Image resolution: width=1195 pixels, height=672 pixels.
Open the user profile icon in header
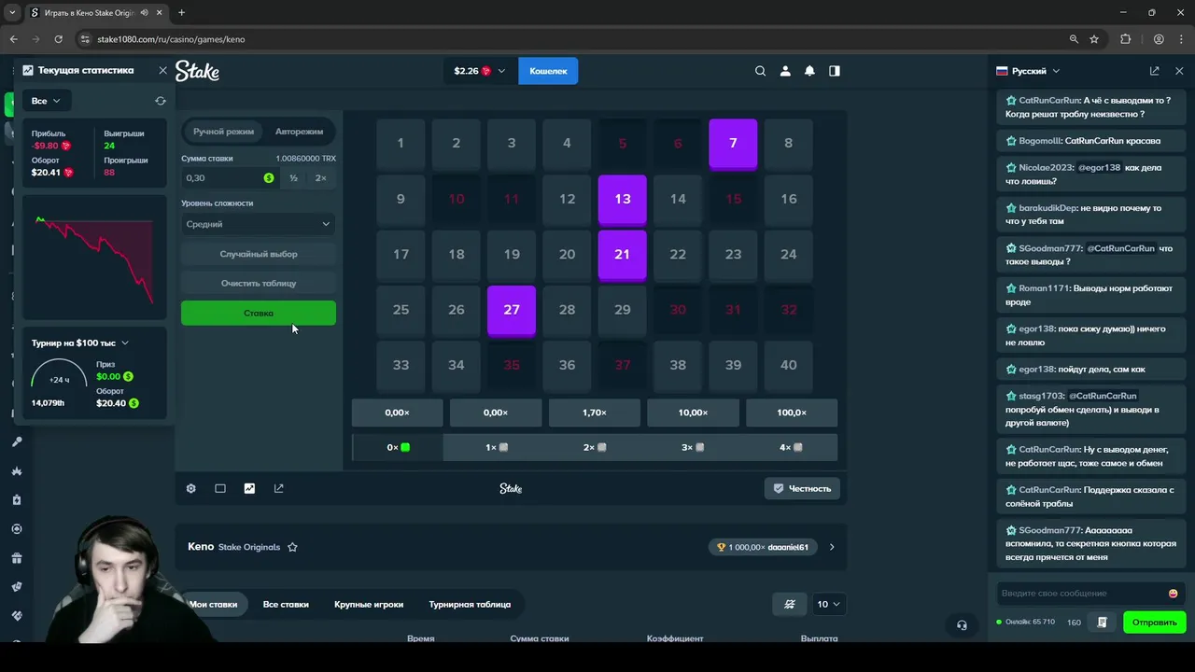[785, 71]
